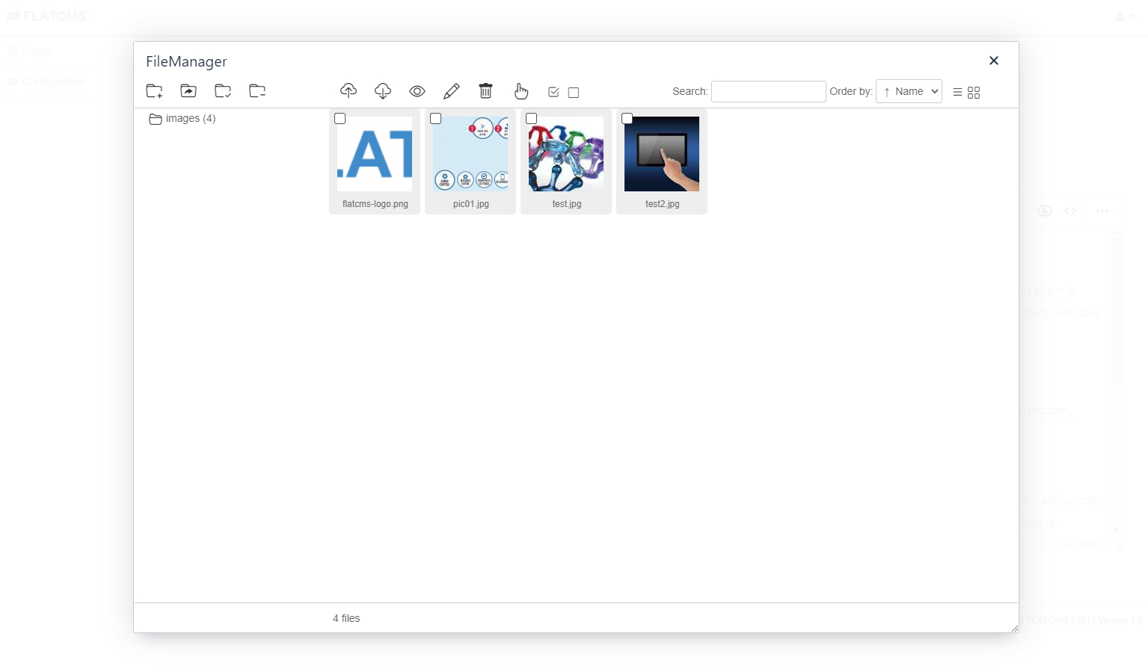This screenshot has width=1148, height=669.
Task: Click the pic01.jpg file name
Action: click(x=471, y=204)
